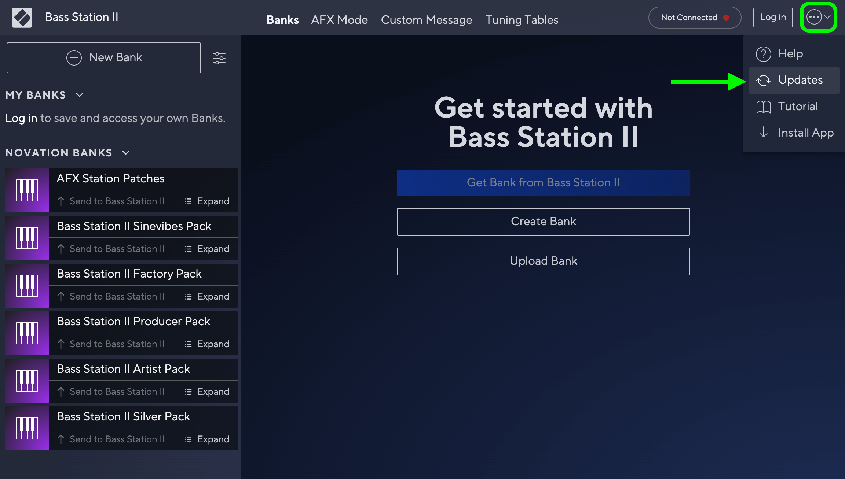Collapse the NOVATION BANKS section
The image size is (845, 479).
pos(126,153)
